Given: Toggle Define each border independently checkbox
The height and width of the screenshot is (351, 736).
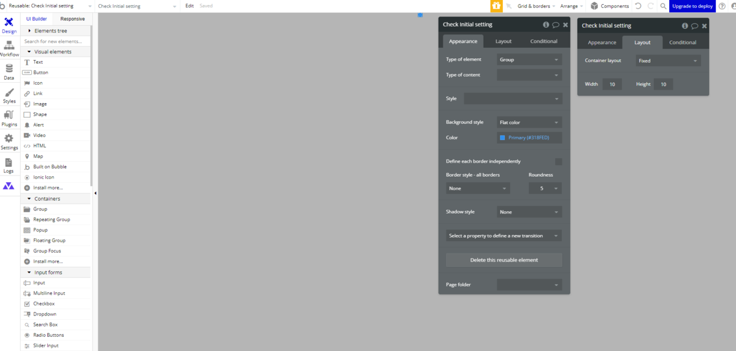Looking at the screenshot, I should (558, 161).
